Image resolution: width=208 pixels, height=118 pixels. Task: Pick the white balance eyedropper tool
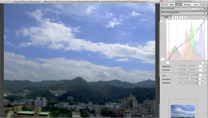205,17
